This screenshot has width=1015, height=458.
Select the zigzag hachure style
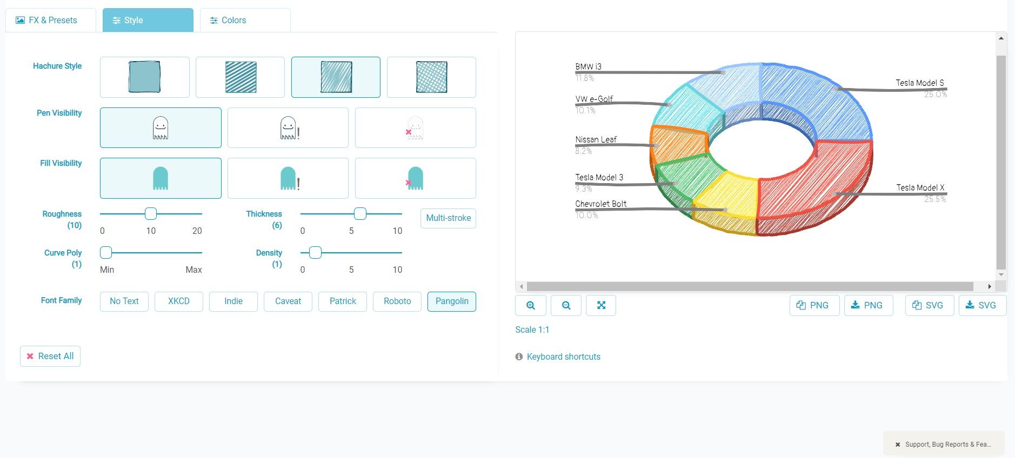click(336, 77)
